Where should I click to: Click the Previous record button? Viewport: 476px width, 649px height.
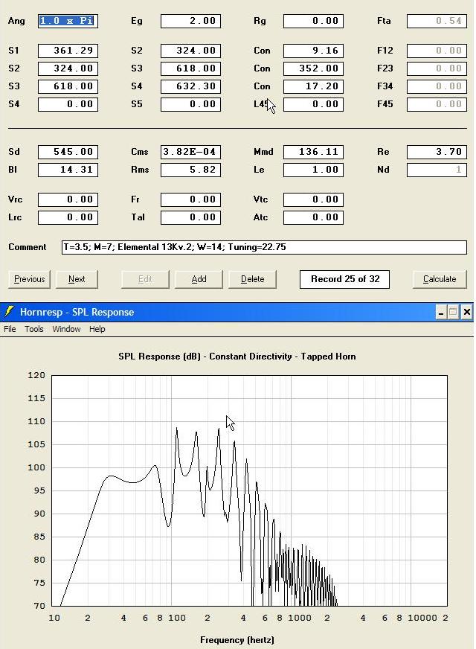[x=29, y=279]
